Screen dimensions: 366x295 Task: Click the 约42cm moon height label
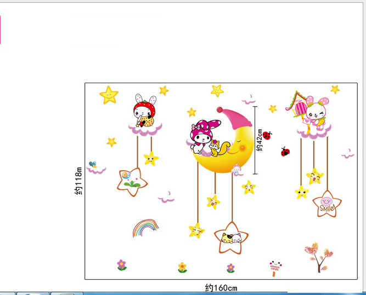point(260,140)
